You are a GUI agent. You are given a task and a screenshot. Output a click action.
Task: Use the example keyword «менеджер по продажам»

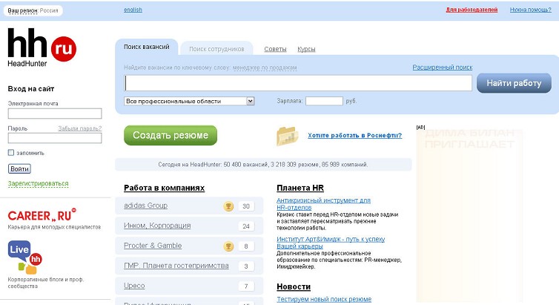pos(265,68)
